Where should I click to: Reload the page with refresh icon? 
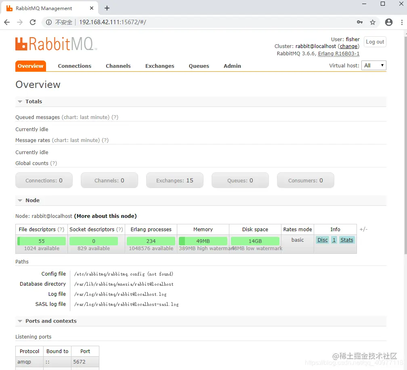tap(33, 22)
